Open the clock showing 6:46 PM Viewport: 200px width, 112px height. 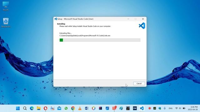point(192,108)
